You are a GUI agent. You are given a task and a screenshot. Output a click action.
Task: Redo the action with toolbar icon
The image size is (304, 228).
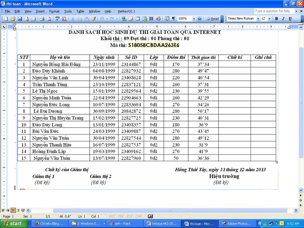pyautogui.click(x=112, y=19)
